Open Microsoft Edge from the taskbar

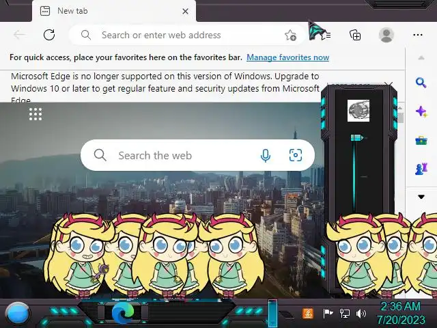(x=123, y=313)
